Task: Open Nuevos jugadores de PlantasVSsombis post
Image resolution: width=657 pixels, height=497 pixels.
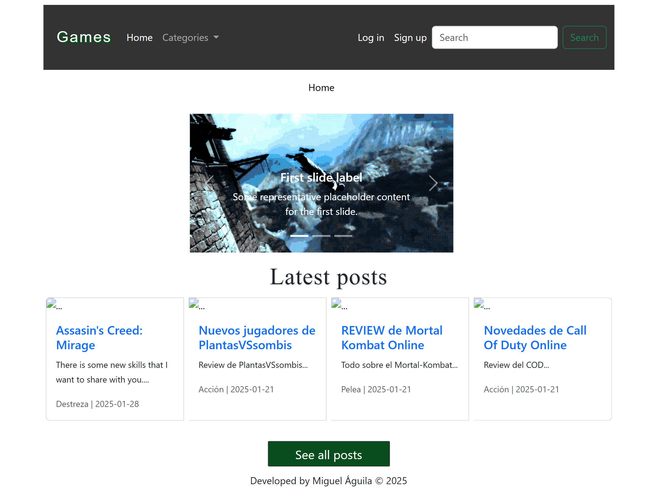Action: (x=257, y=338)
